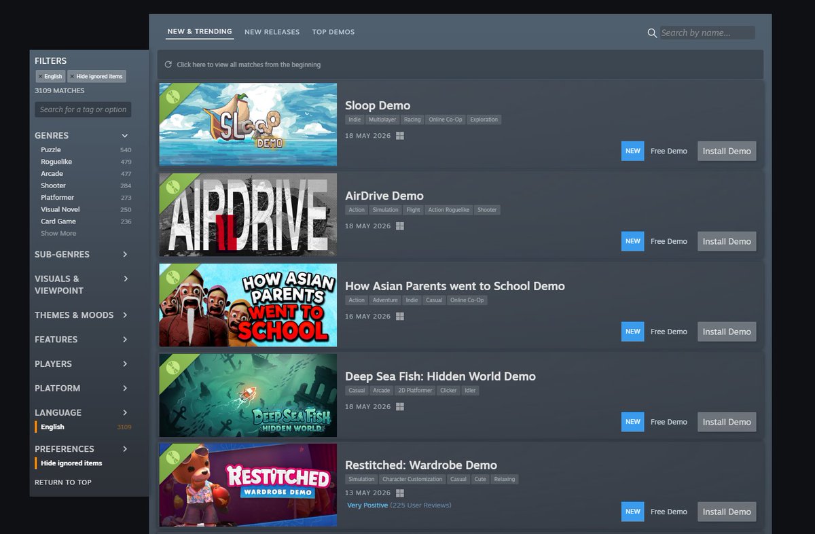Click the Windows platform icon on AirDrive Demo
The height and width of the screenshot is (534, 815).
(x=400, y=226)
